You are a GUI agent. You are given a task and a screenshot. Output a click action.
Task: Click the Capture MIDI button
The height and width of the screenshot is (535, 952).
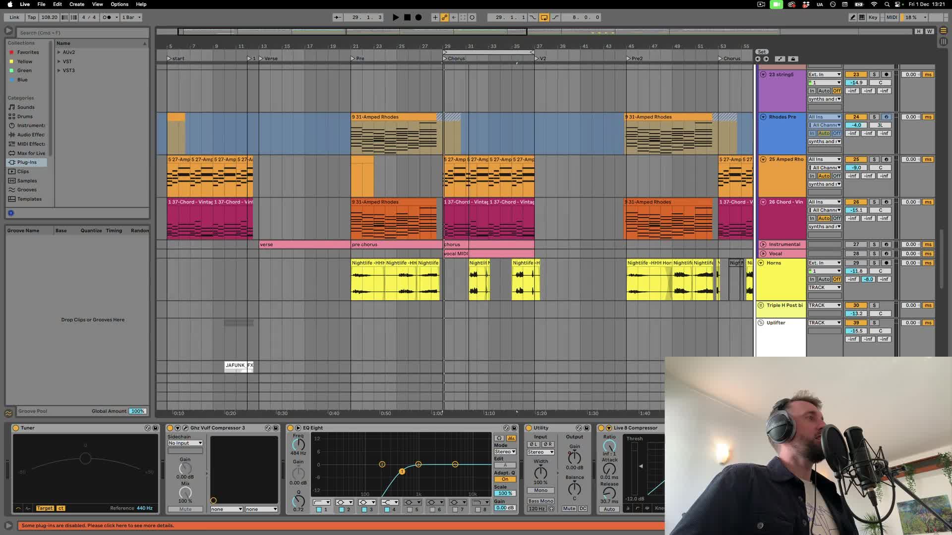[x=463, y=17]
